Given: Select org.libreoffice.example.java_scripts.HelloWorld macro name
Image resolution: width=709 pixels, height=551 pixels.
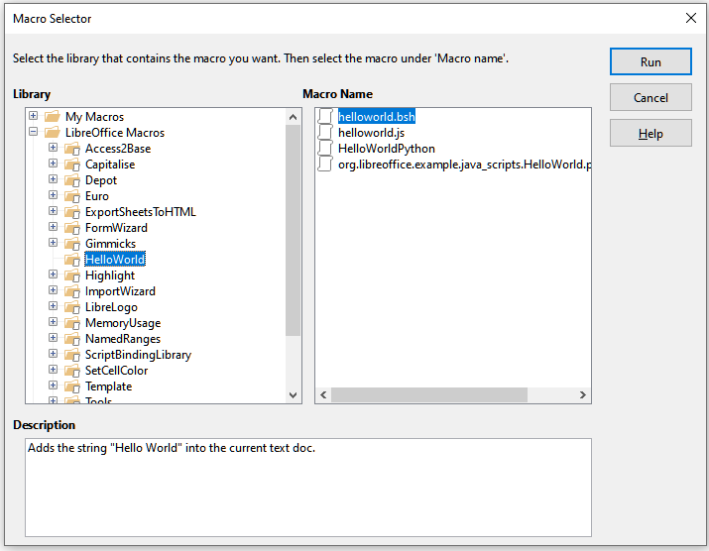Looking at the screenshot, I should click(464, 165).
